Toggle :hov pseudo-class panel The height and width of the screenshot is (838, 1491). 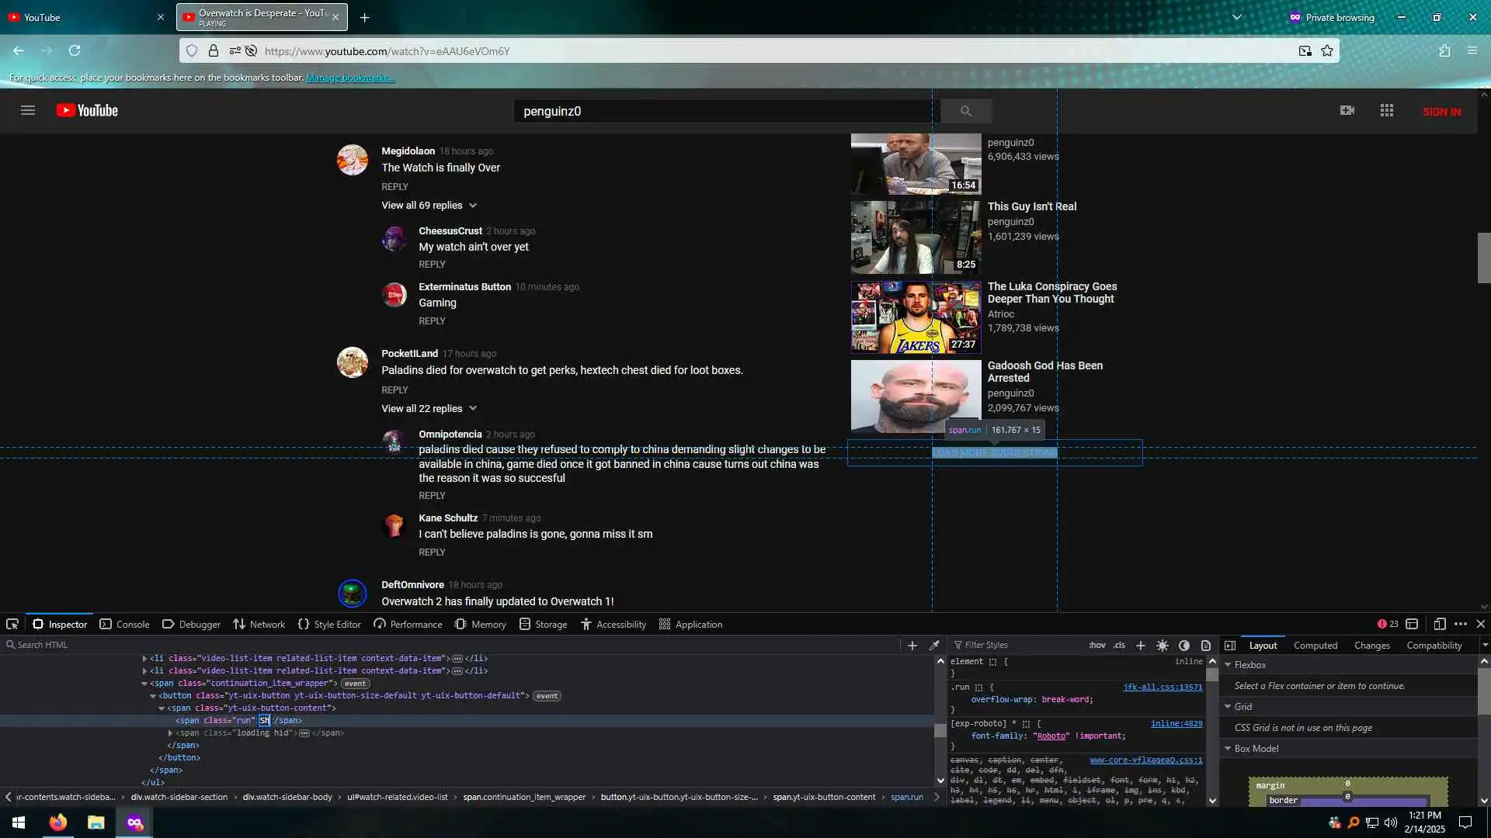[1097, 646]
